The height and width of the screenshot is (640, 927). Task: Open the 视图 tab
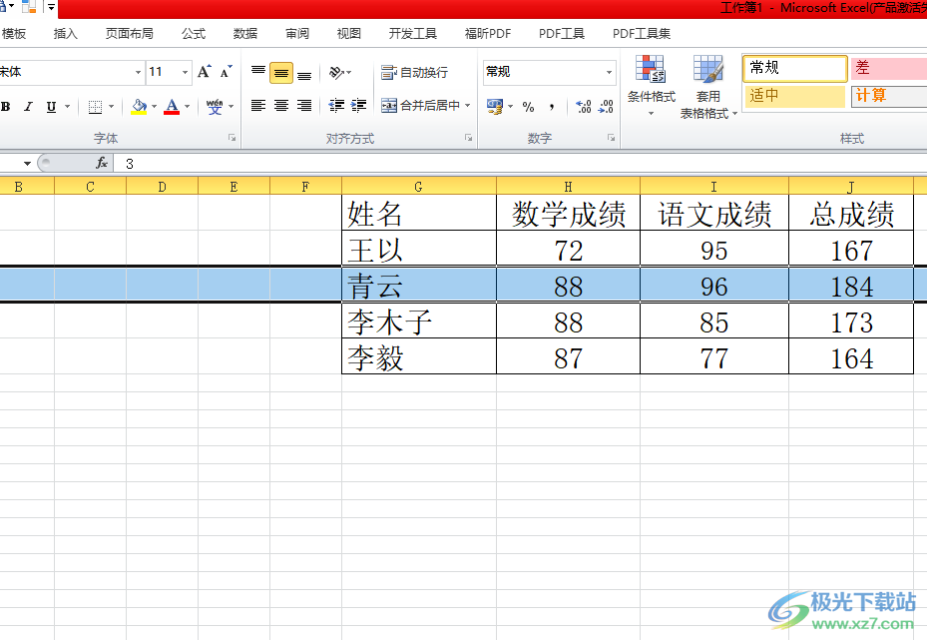point(349,34)
